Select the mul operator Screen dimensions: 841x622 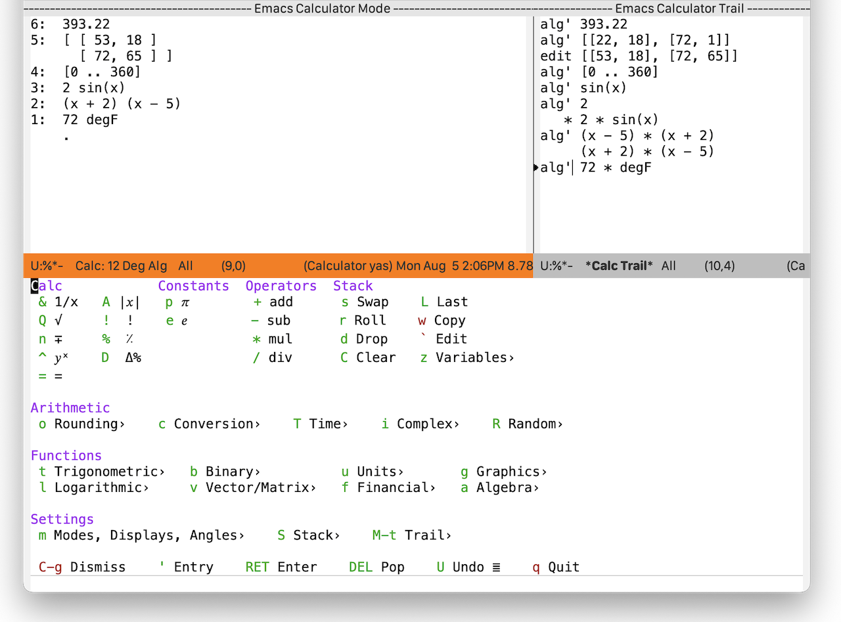[x=273, y=339]
